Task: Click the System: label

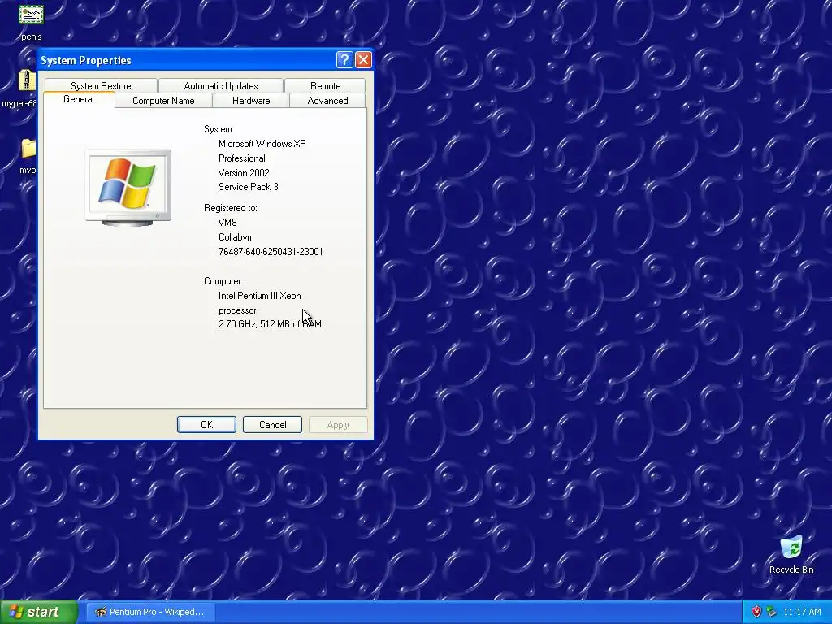Action: (x=219, y=129)
